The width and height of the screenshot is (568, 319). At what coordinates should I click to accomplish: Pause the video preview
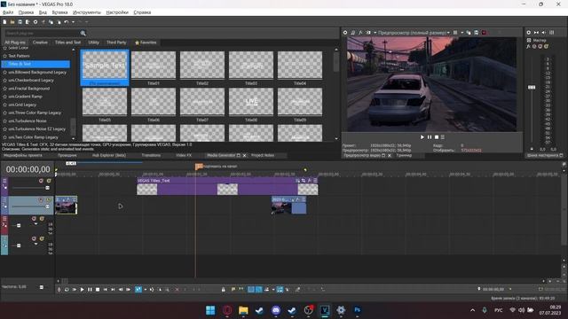pyautogui.click(x=430, y=137)
